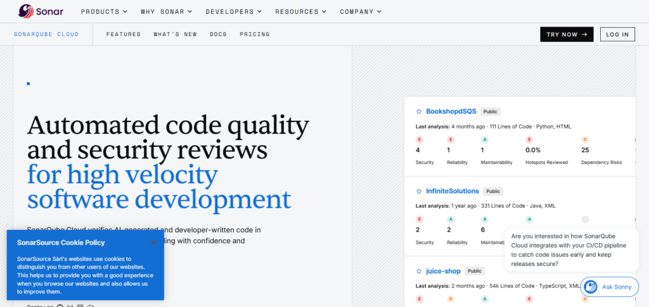The height and width of the screenshot is (307, 649).
Task: Click the 'Dependency Risks' label
Action: click(601, 163)
